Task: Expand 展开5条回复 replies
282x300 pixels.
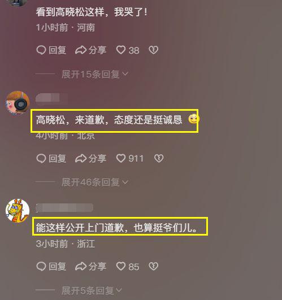Action: (x=92, y=290)
